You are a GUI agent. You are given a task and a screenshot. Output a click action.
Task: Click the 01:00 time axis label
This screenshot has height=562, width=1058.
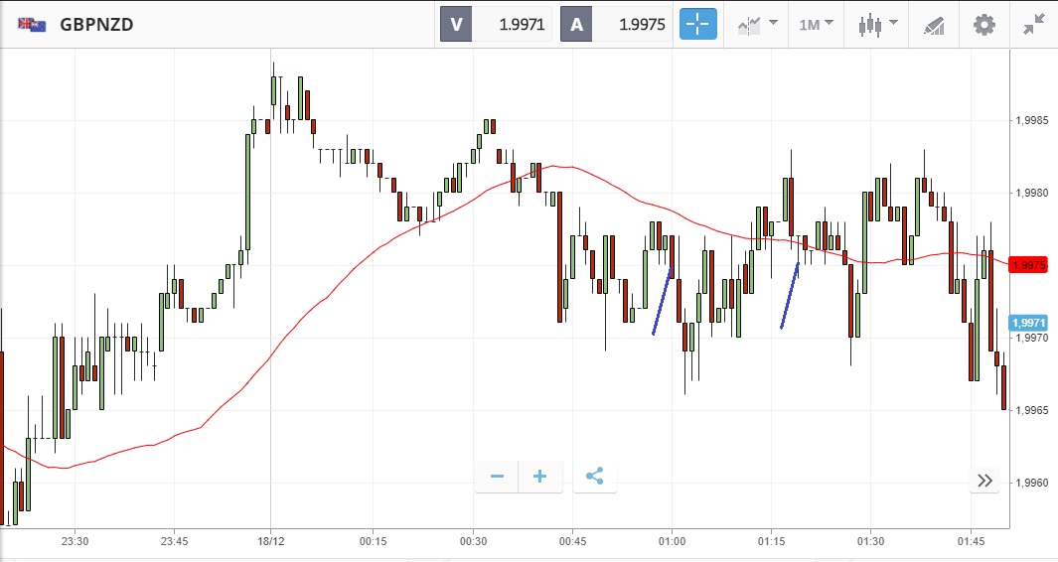(673, 541)
